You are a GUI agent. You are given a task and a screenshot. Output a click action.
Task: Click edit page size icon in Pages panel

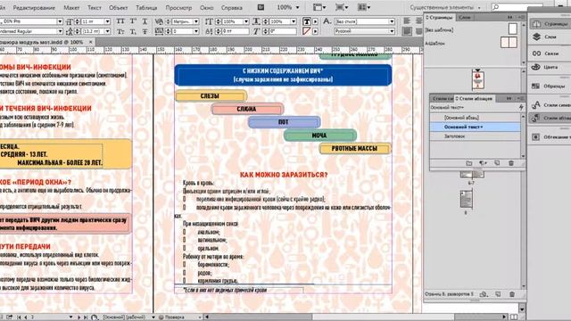484,294
